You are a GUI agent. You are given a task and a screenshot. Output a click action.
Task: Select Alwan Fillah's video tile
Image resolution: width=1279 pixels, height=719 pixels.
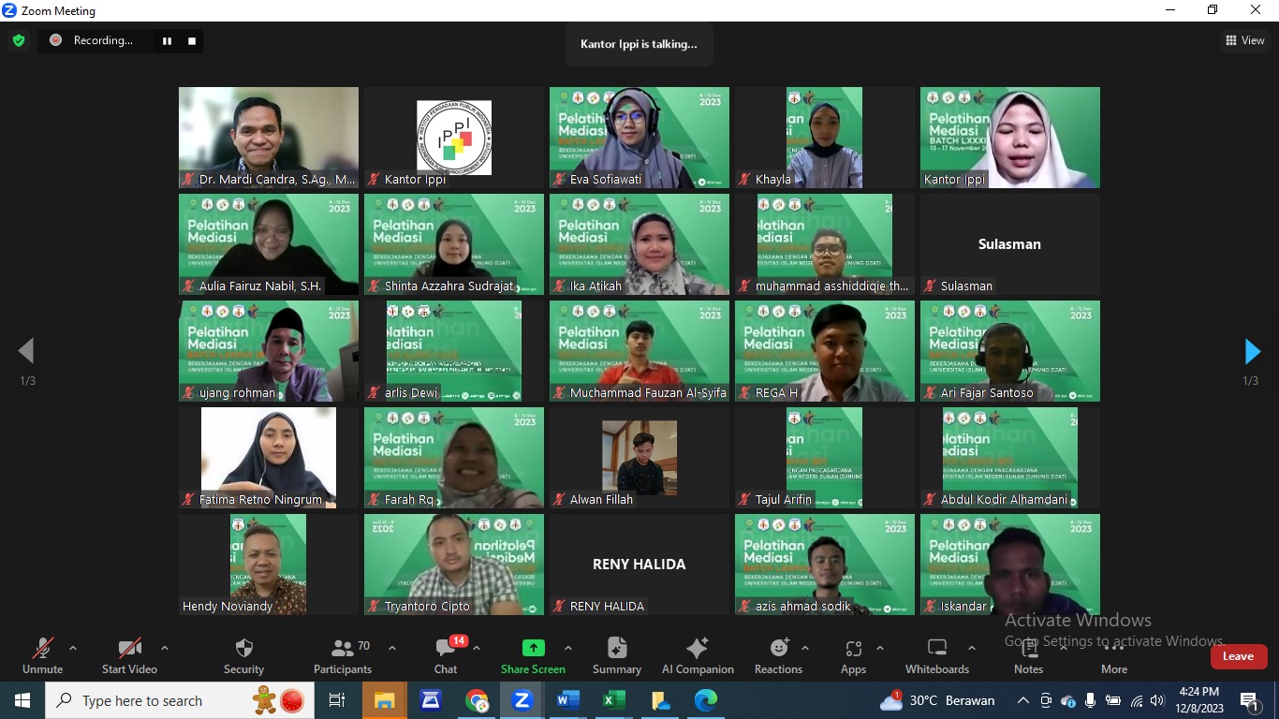click(639, 458)
